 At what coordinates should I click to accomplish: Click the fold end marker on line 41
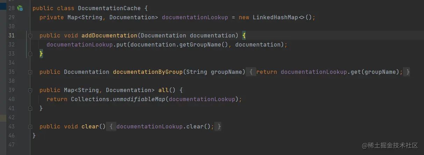[x=30, y=108]
